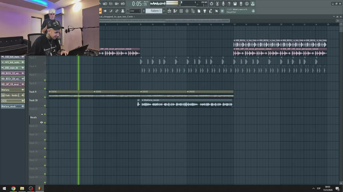The image size is (343, 192).
Task: Open content library download icon
Action: (253, 4)
